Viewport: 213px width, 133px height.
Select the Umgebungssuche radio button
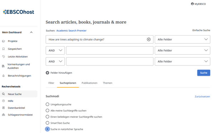pos(48,104)
